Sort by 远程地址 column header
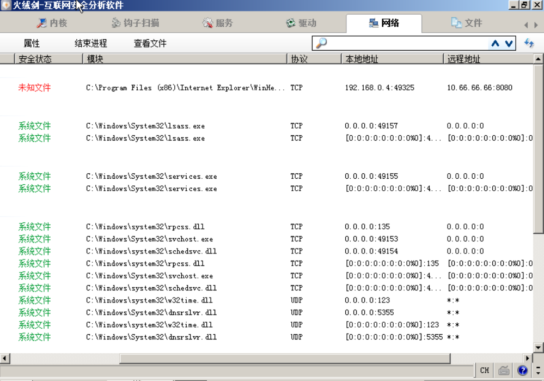This screenshot has width=544, height=381. 488,59
